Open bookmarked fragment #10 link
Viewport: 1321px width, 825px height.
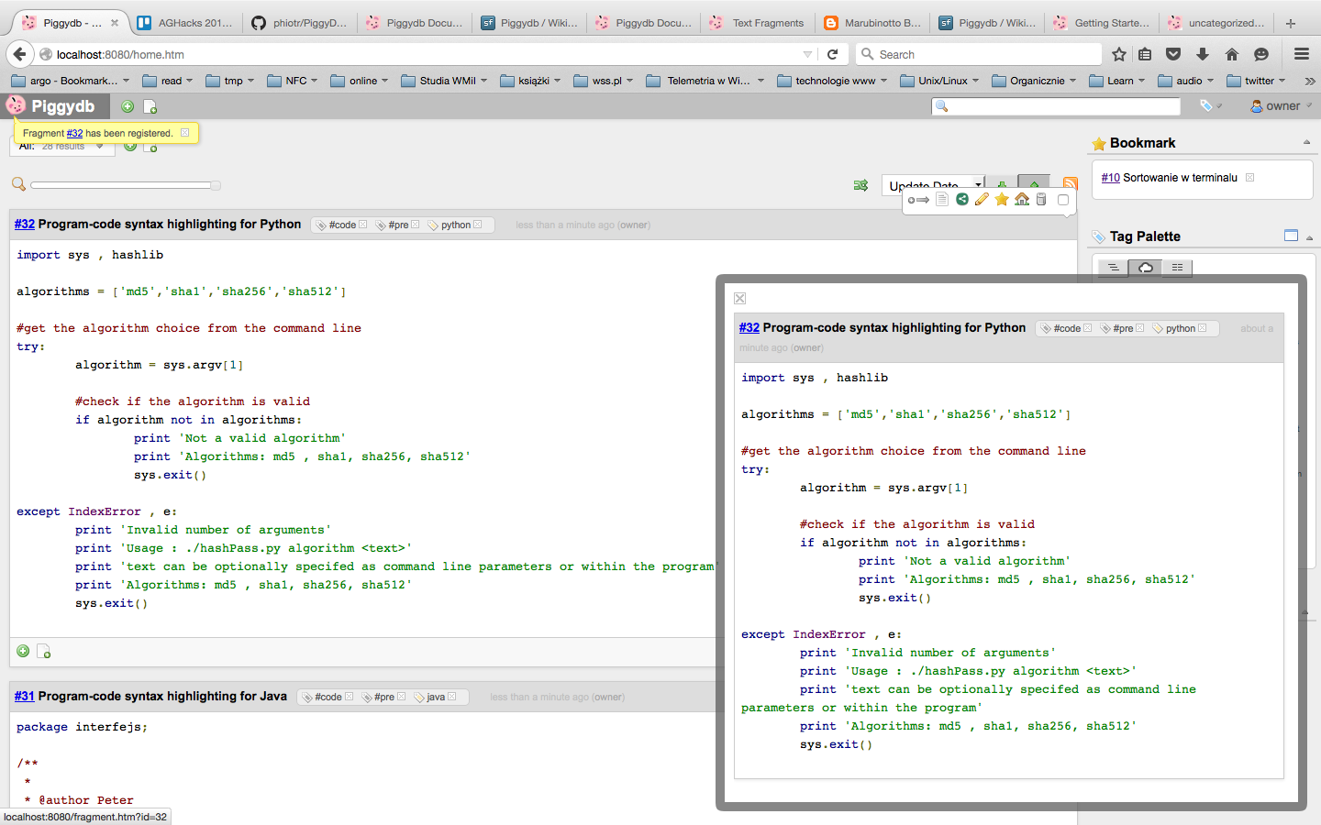click(x=1110, y=178)
